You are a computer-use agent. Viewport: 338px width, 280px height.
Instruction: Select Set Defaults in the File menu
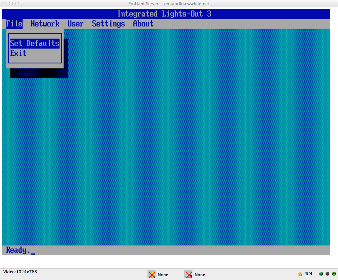point(35,44)
